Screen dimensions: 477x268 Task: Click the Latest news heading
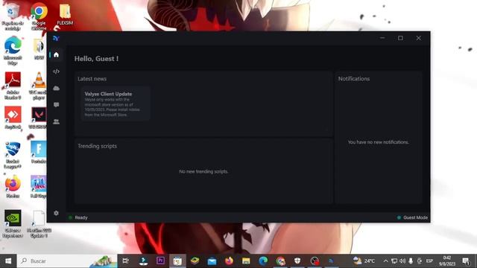[x=92, y=79]
